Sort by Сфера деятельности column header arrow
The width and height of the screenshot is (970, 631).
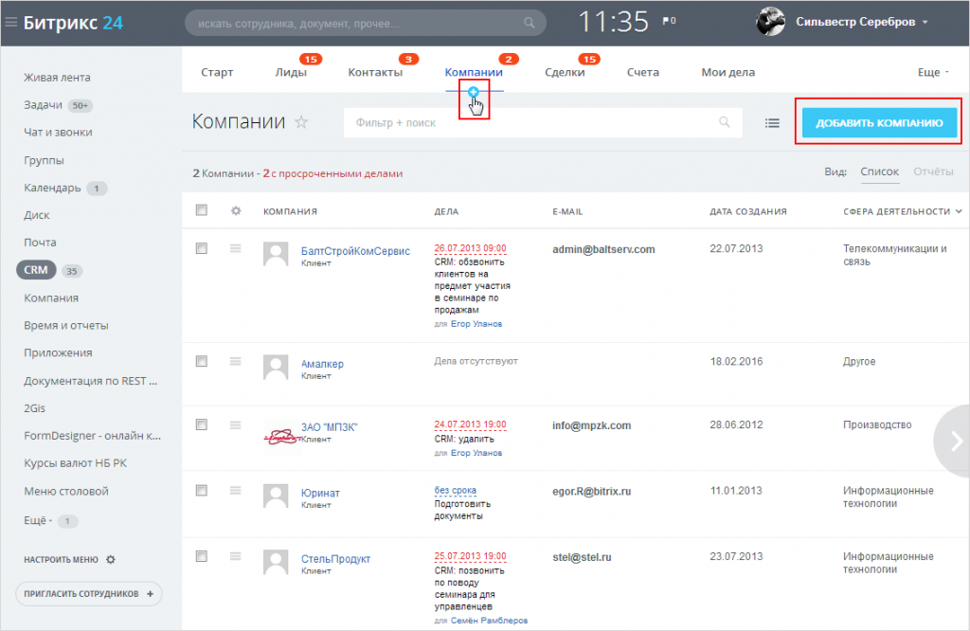pos(959,211)
